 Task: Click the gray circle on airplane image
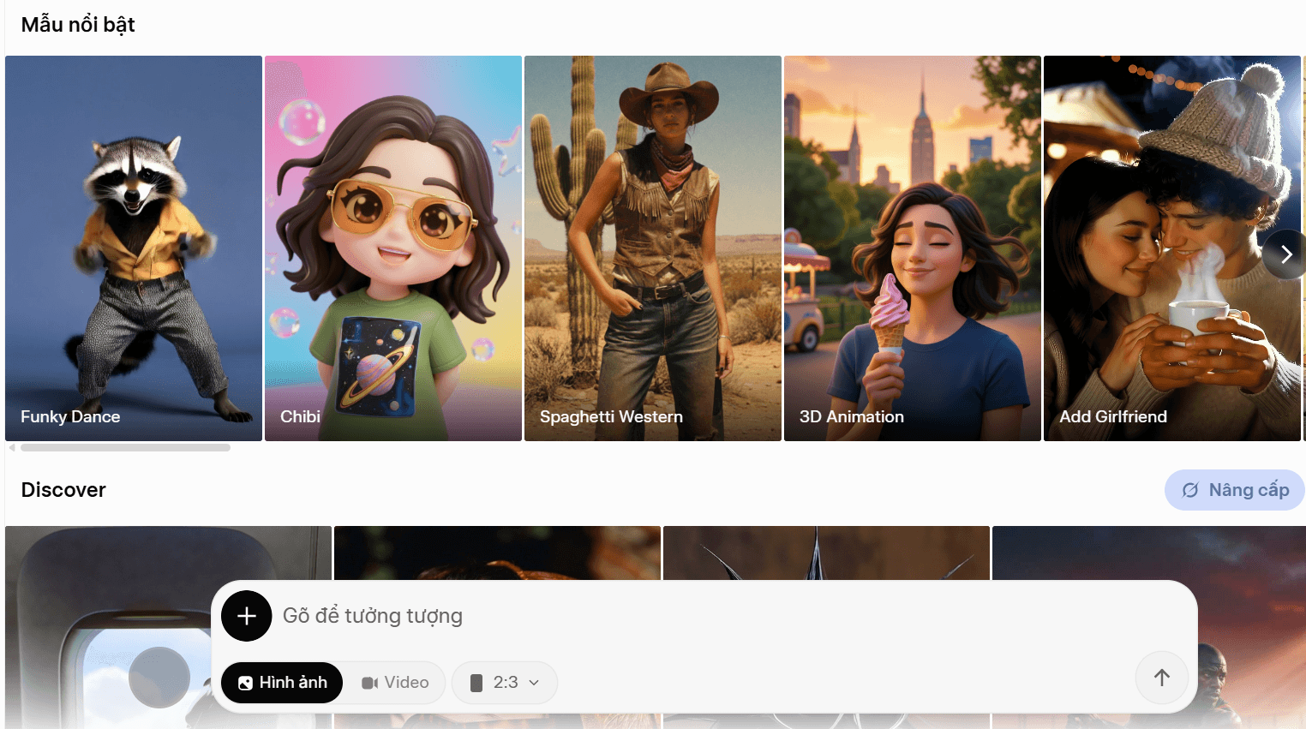pos(159,677)
